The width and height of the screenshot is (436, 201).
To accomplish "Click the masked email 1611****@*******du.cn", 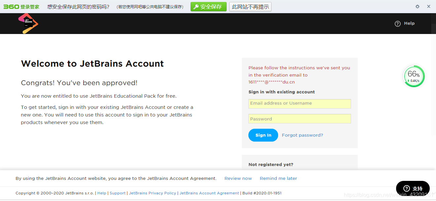I will (x=272, y=82).
